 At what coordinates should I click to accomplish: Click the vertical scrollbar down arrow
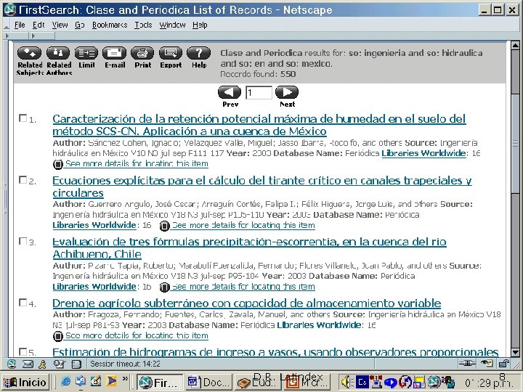pyautogui.click(x=515, y=352)
